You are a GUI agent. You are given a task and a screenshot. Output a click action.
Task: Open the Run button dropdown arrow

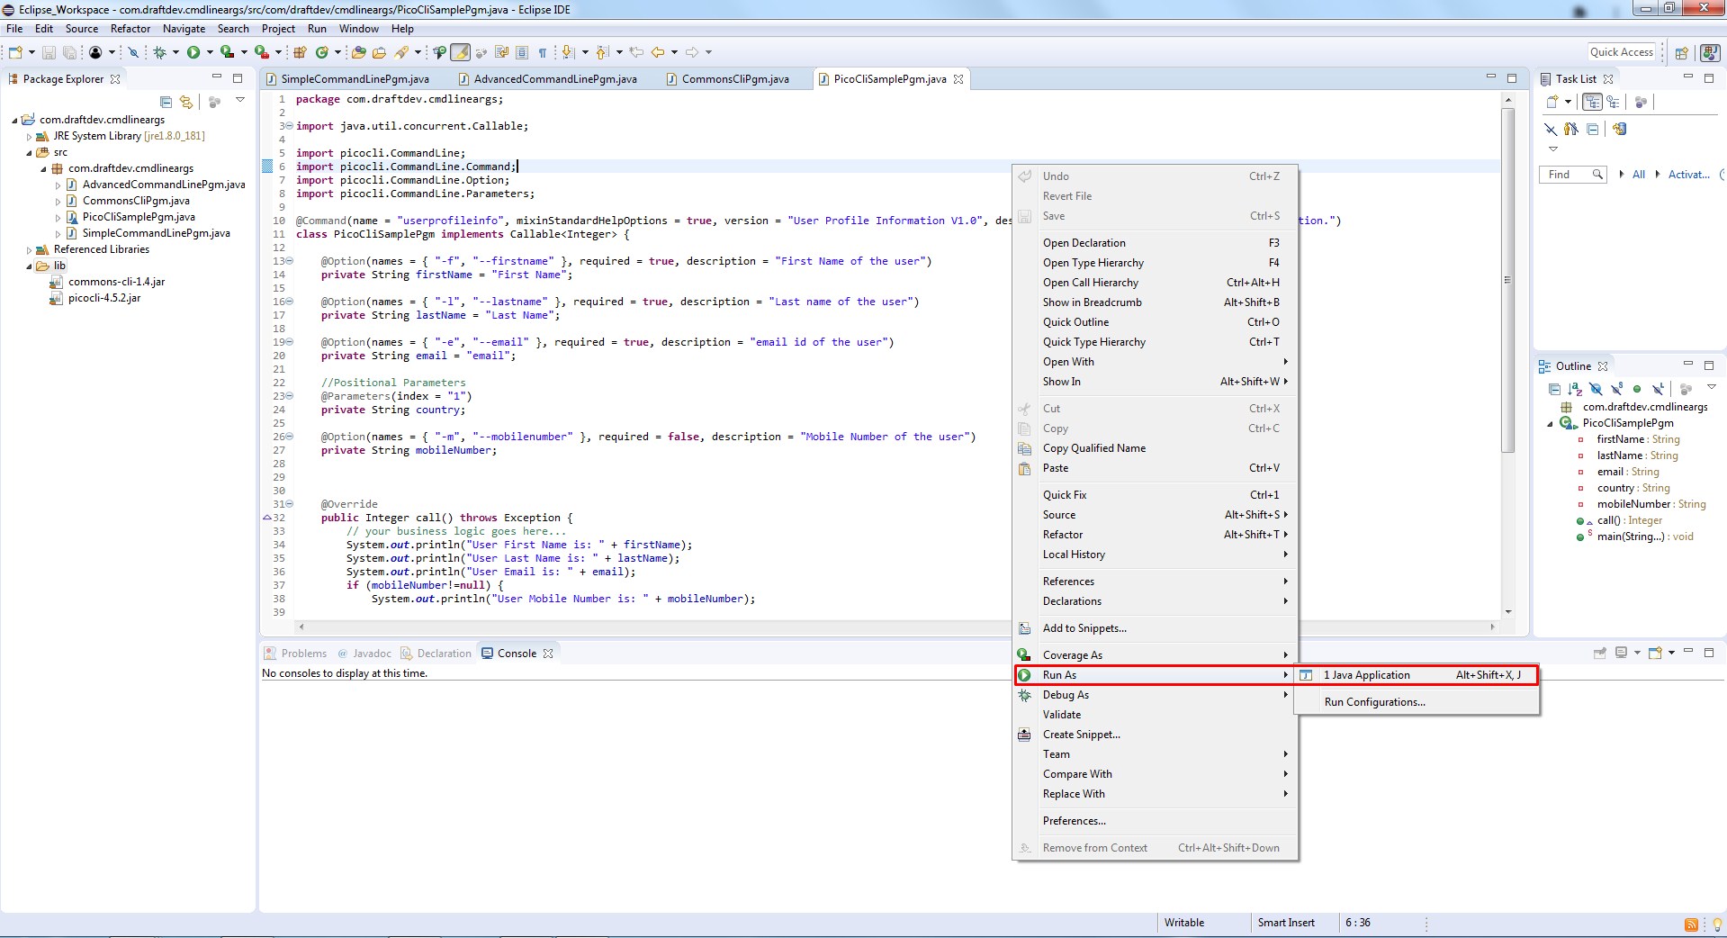211,52
